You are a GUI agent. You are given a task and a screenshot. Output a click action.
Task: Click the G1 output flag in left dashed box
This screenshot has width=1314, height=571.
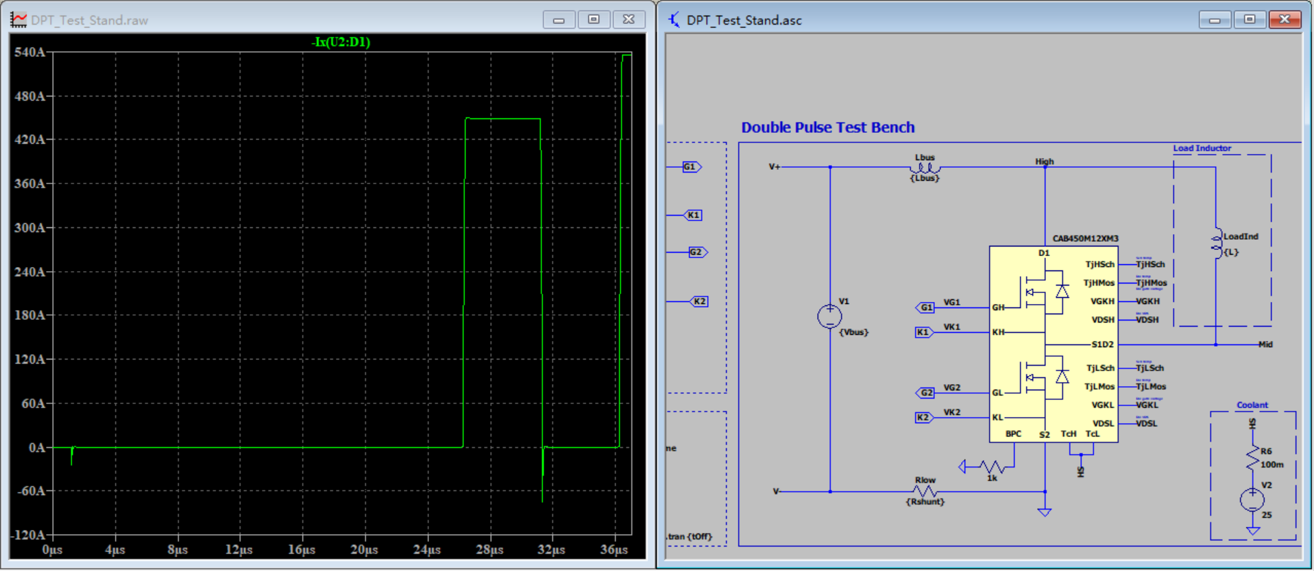tap(692, 167)
